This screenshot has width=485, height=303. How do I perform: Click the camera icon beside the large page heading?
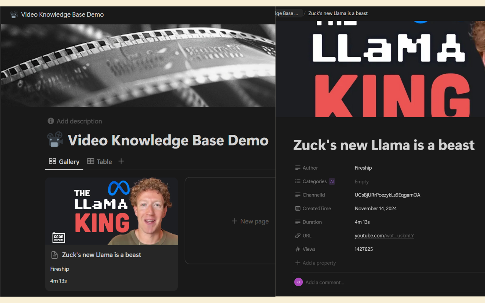[x=55, y=140]
